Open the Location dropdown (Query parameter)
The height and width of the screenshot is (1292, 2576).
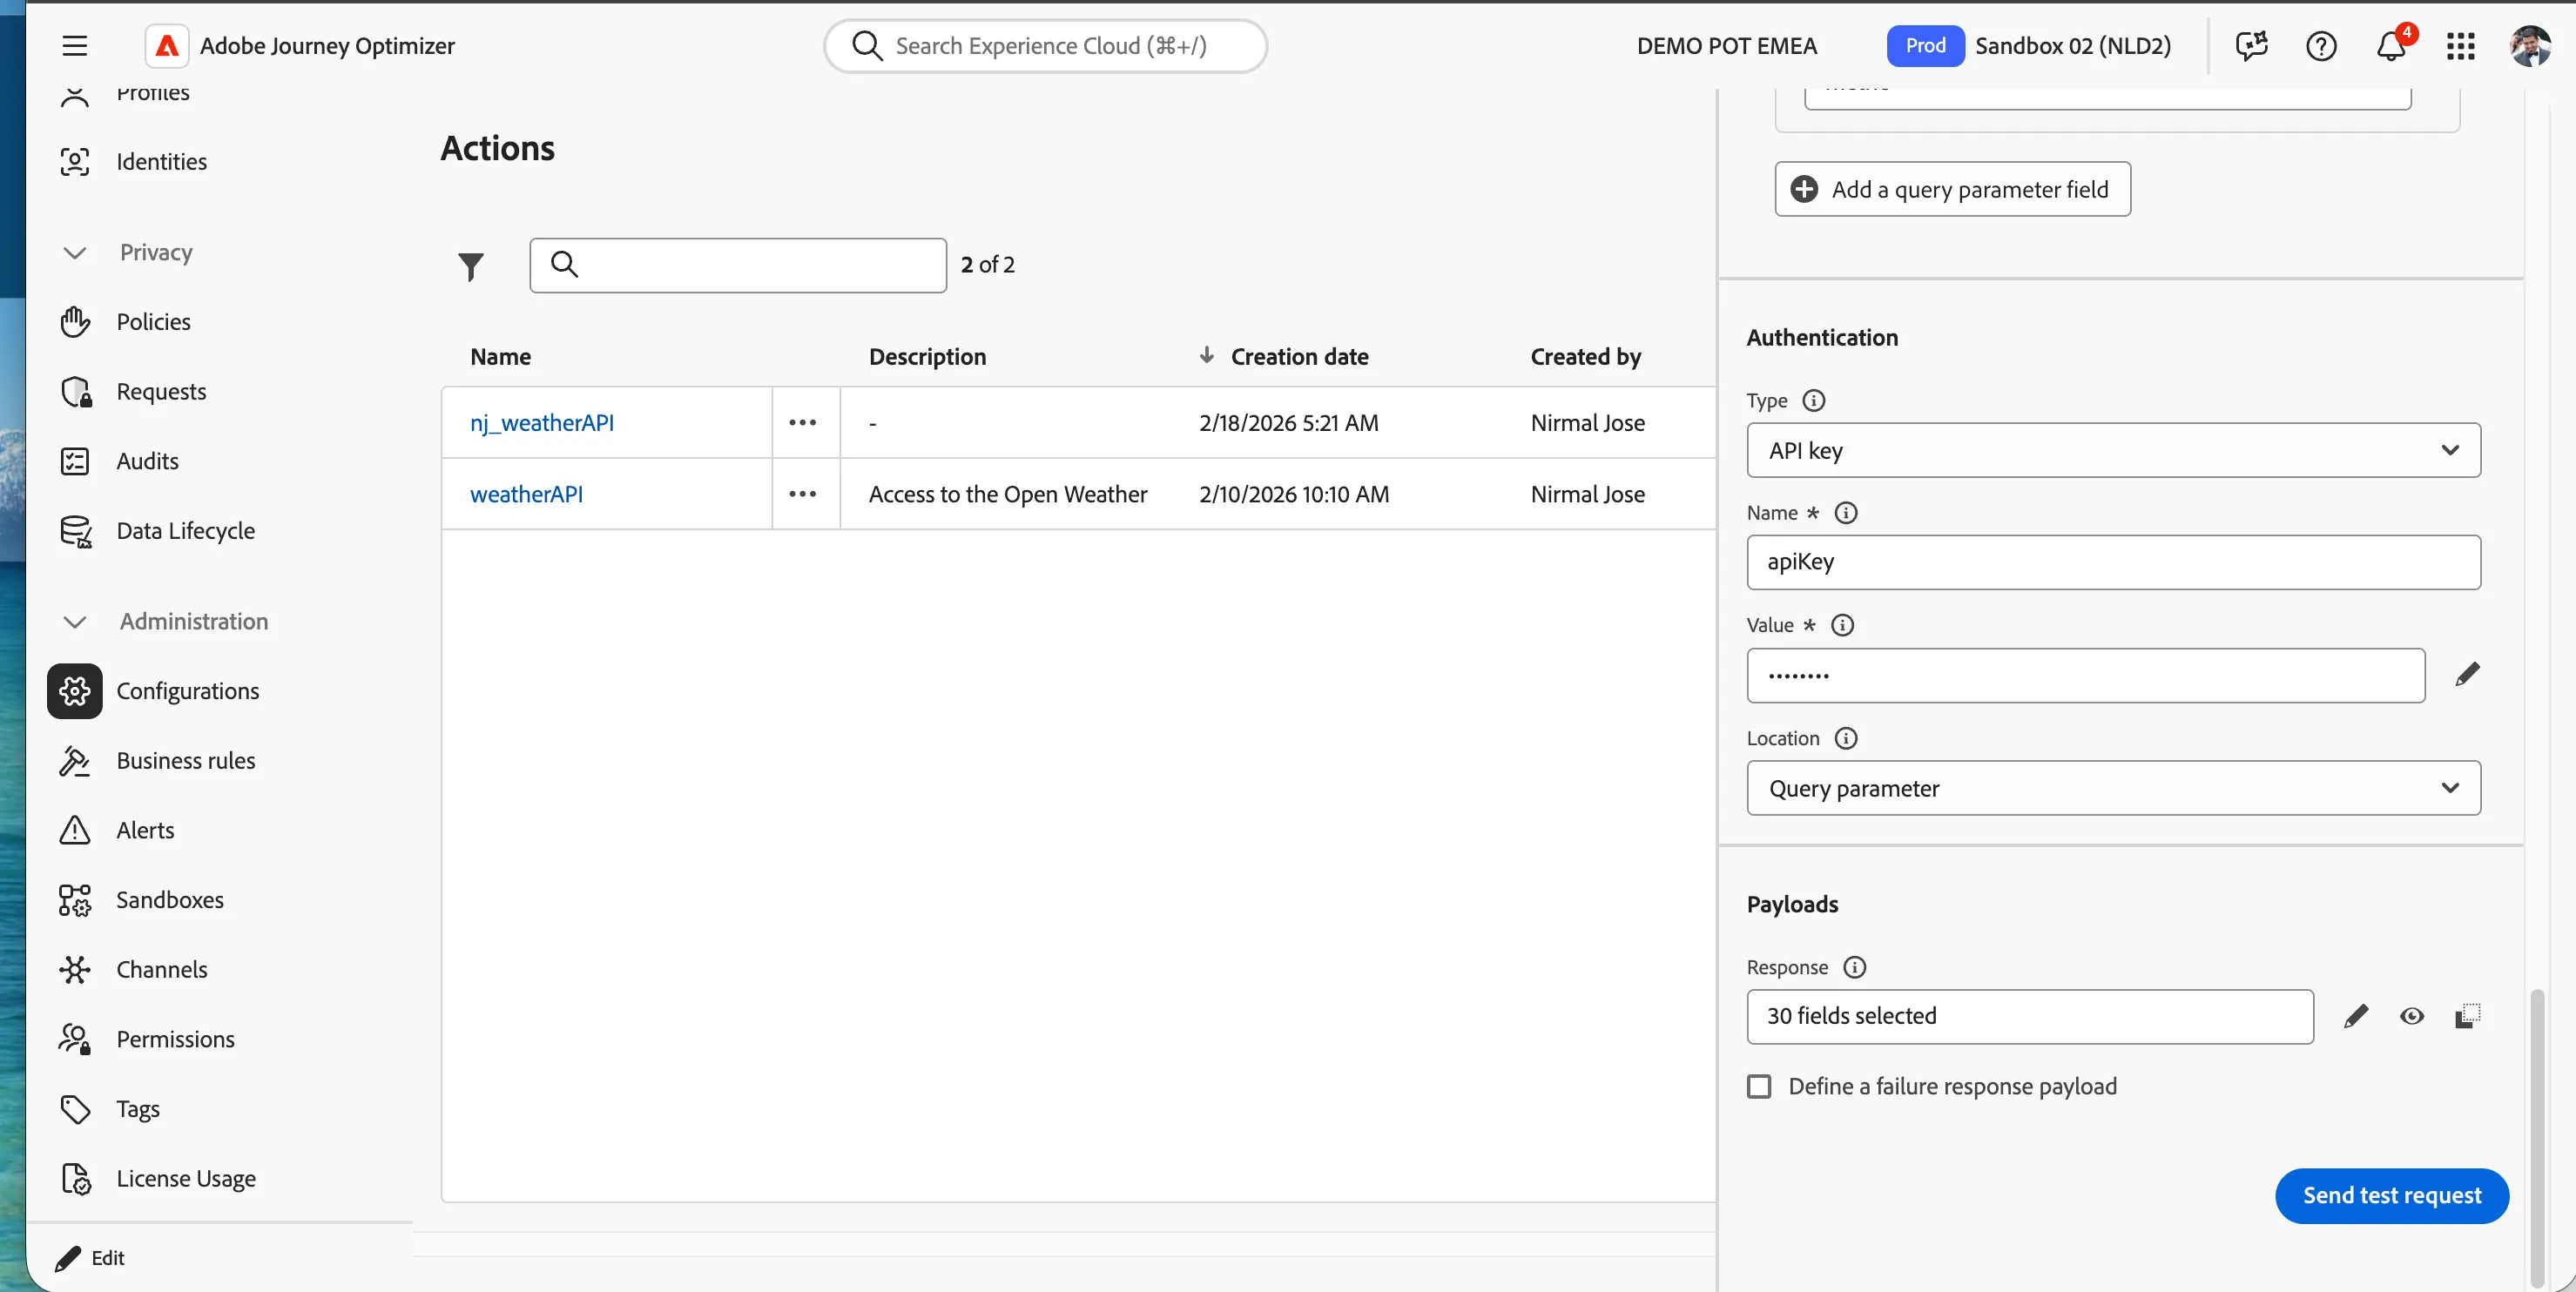point(2113,789)
